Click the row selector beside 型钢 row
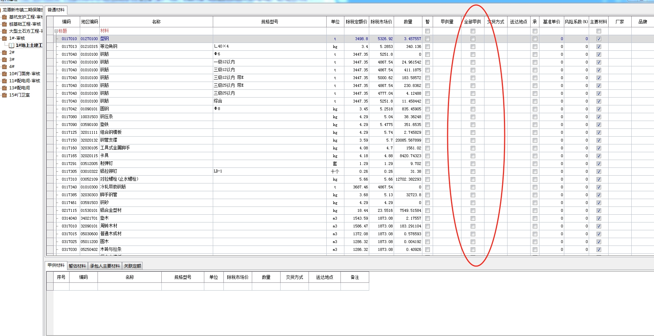Viewport: 654px width, 336px height. coord(50,39)
